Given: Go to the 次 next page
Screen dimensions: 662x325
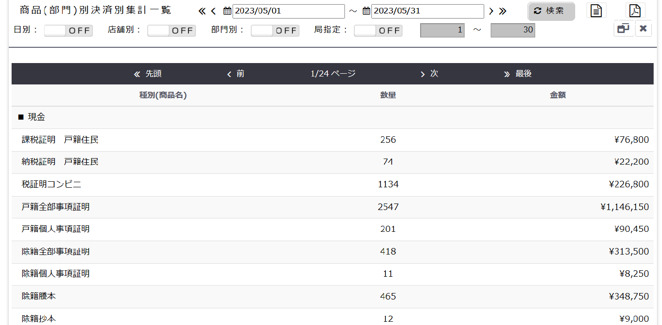Looking at the screenshot, I should (x=429, y=74).
